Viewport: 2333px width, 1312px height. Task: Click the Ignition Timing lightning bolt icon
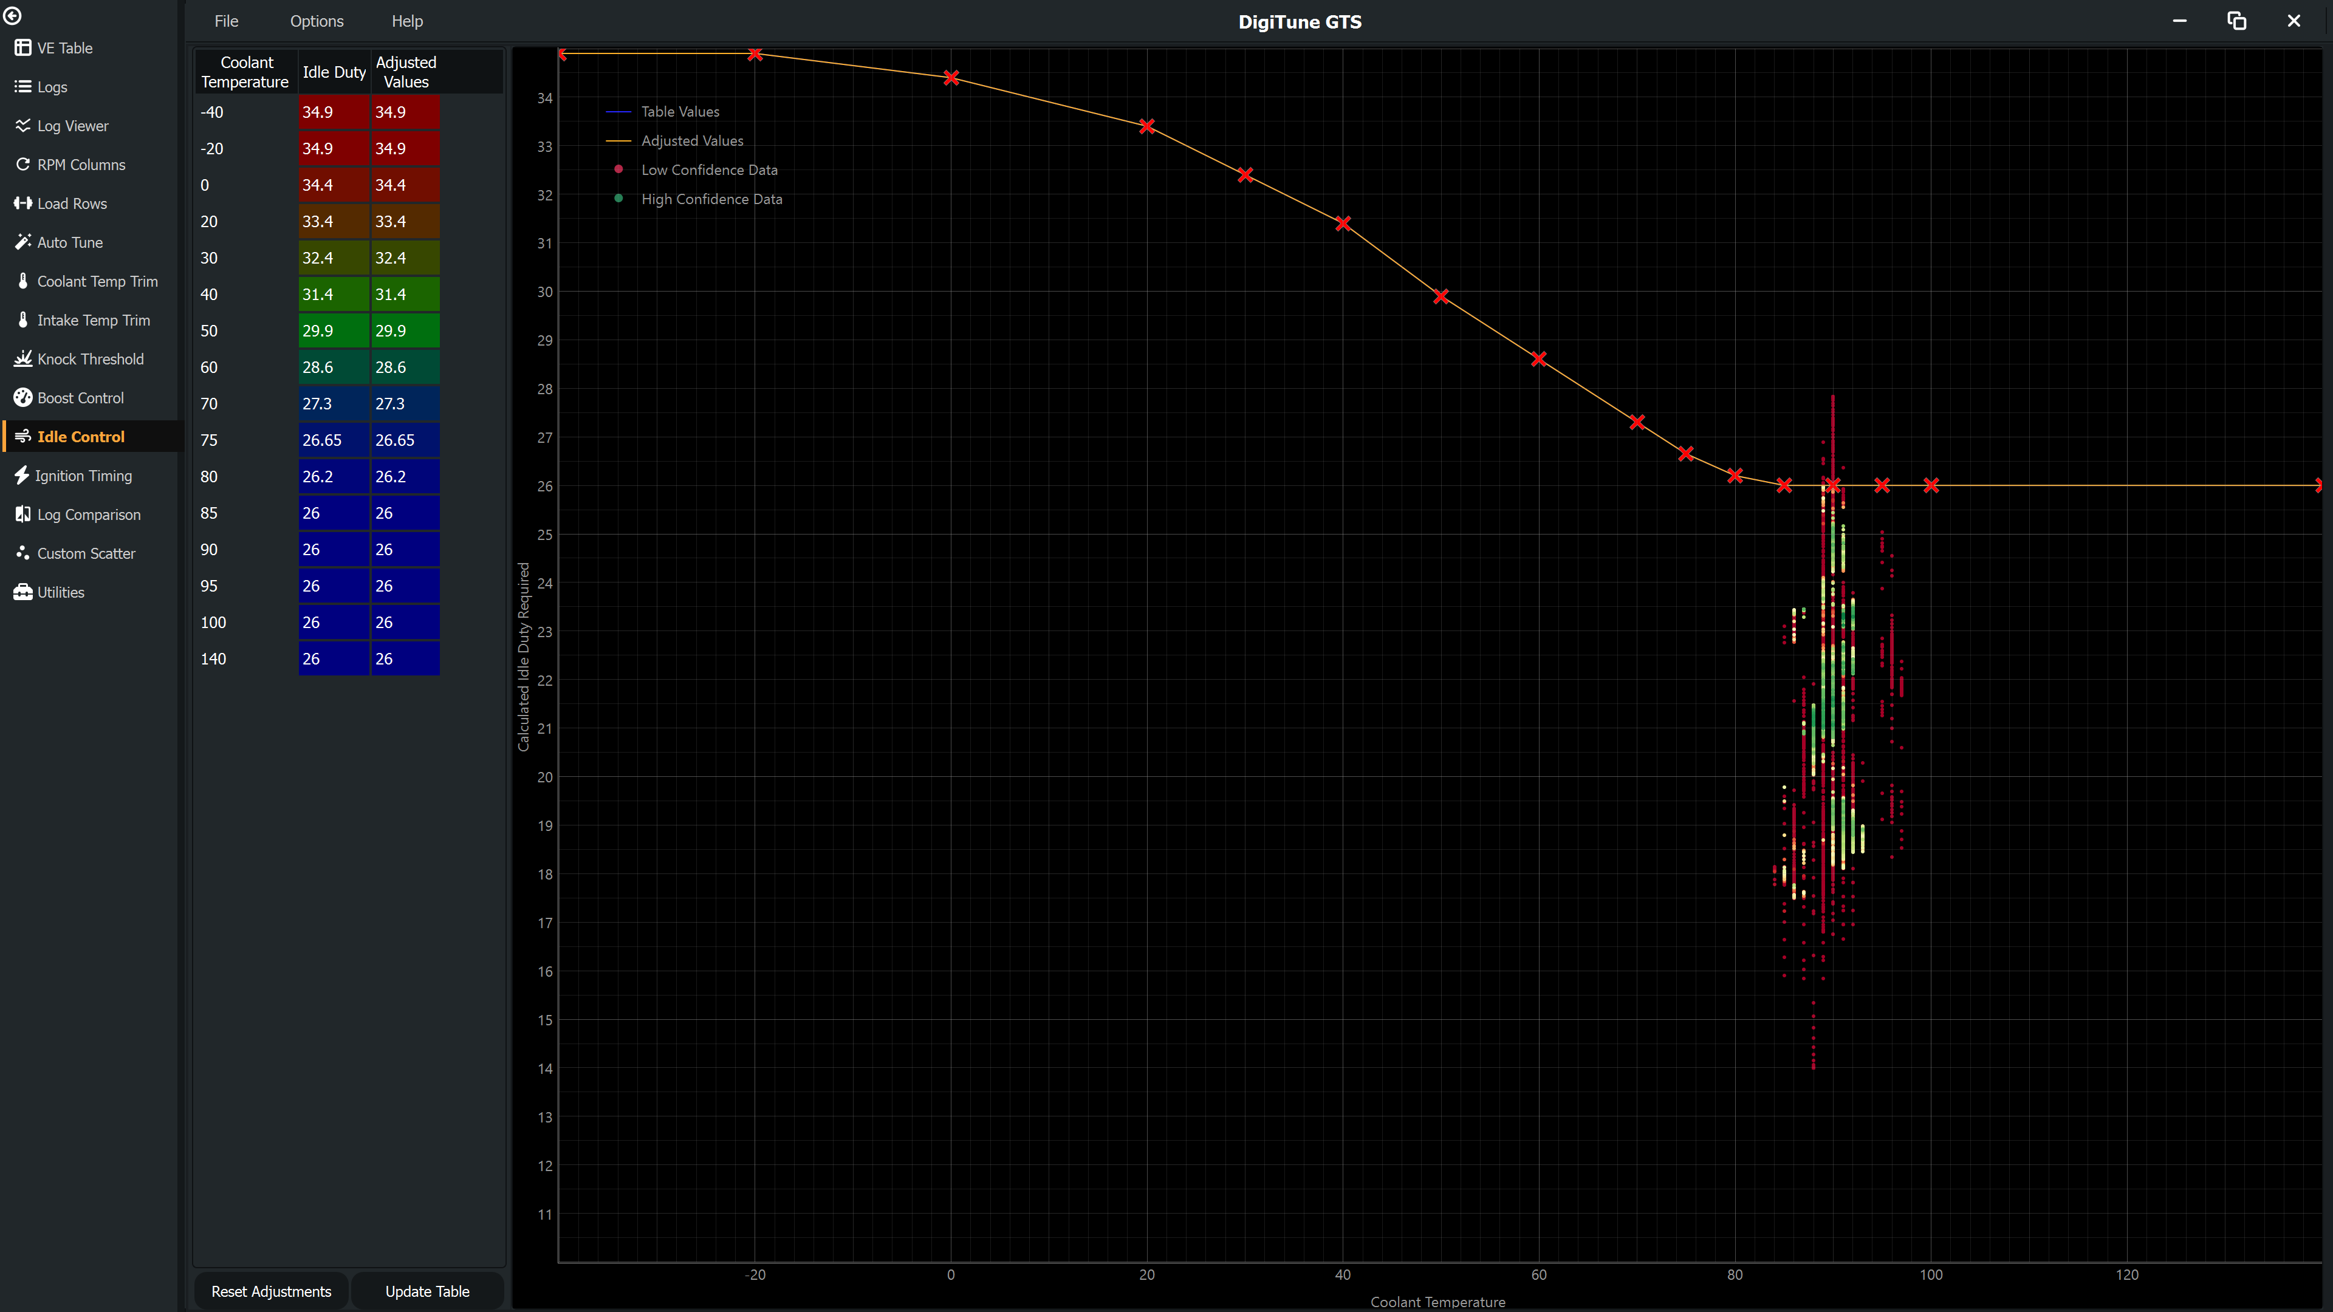point(22,476)
